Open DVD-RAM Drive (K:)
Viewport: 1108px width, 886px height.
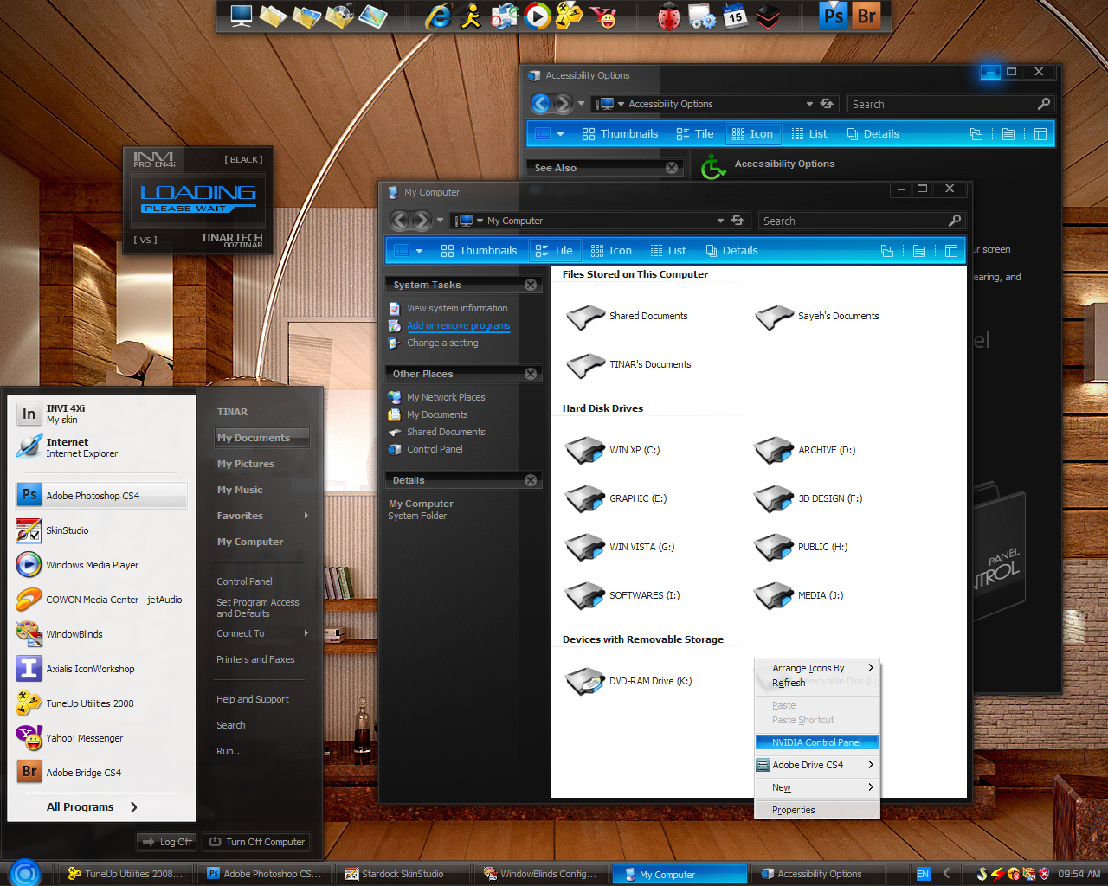tap(628, 681)
